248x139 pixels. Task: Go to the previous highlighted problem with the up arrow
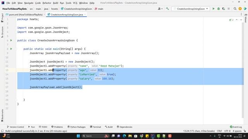[237, 20]
